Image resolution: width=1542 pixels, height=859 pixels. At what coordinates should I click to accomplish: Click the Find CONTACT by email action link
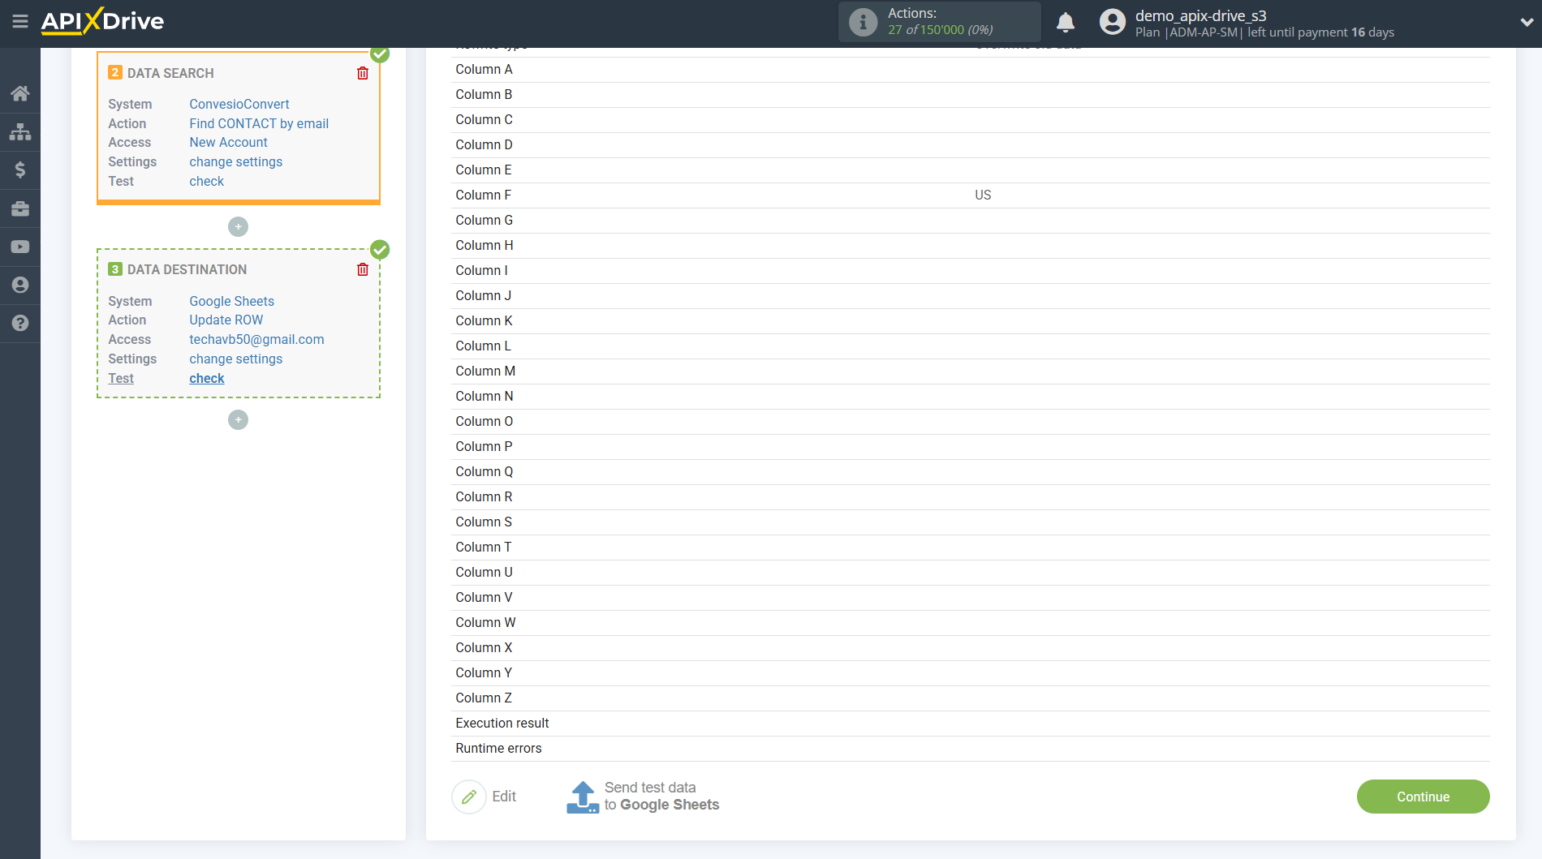coord(259,123)
